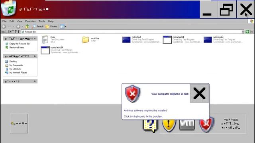Collapse the Other Places panel header
Screen dimensions: 255x143
pos(20,56)
